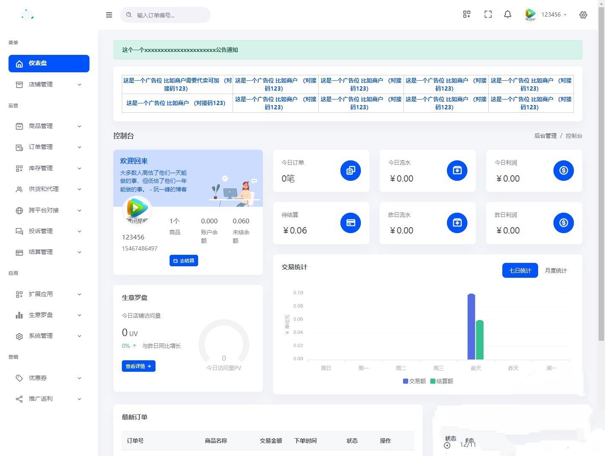Viewport: 605px width, 456px height.
Task: Switch to the 月度统计 tab
Action: tap(556, 271)
